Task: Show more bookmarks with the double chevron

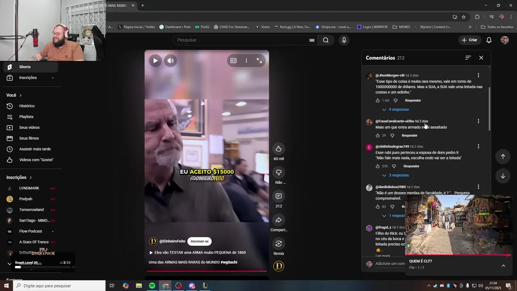Action: click(470, 27)
